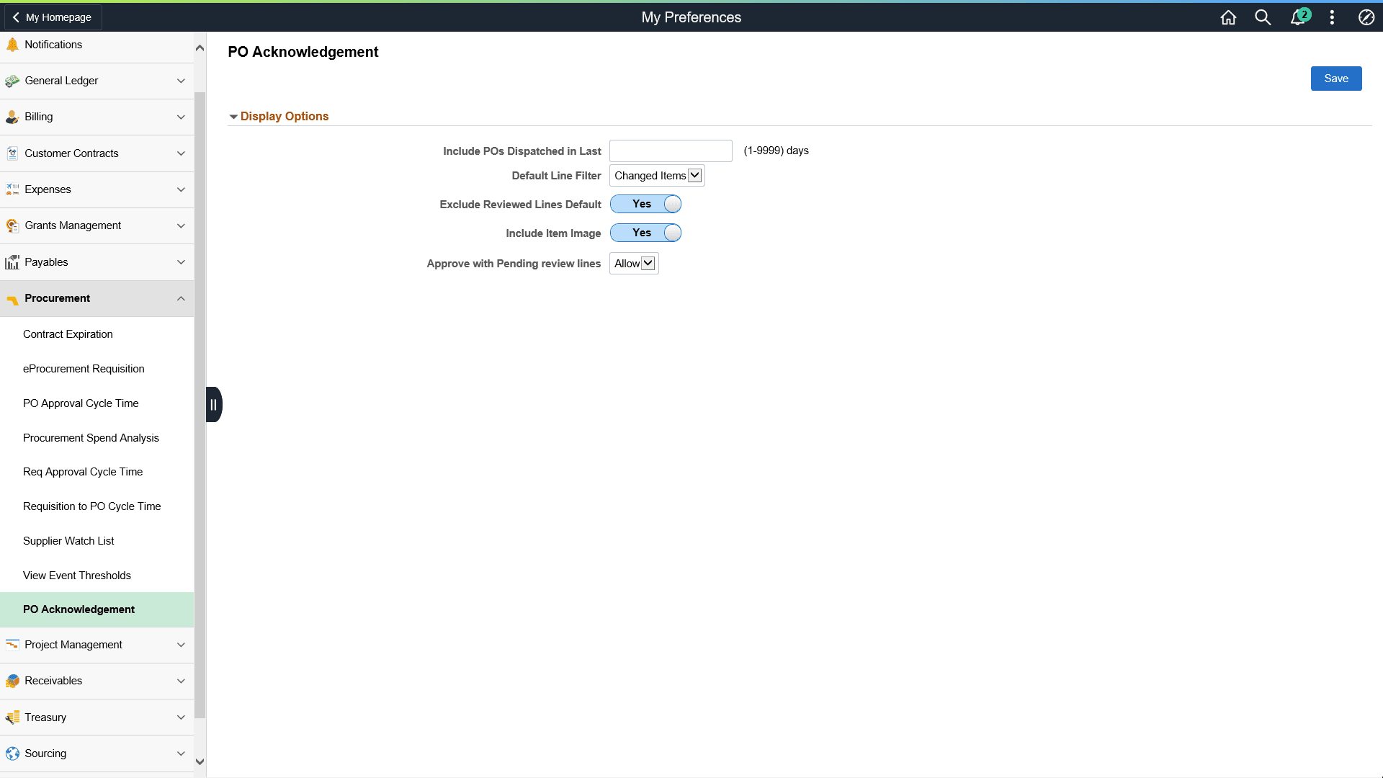1383x778 pixels.
Task: Toggle Exclude Reviewed Lines Default to No
Action: pyautogui.click(x=645, y=204)
